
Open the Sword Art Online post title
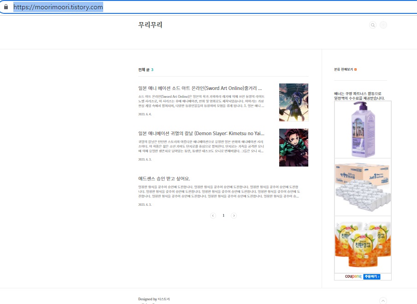coord(200,88)
